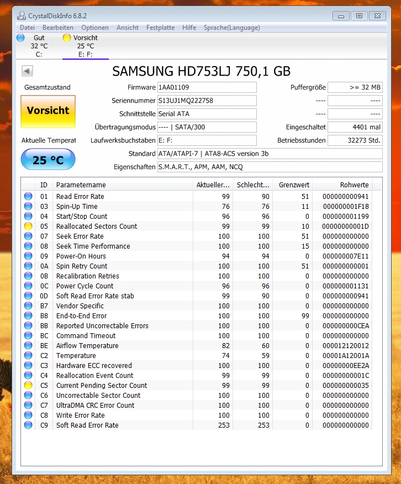This screenshot has width=401, height=484.
Task: Click the Laufwerksbuchstaben field E: F:
Action: (207, 140)
